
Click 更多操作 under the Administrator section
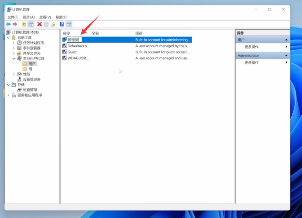pyautogui.click(x=251, y=63)
